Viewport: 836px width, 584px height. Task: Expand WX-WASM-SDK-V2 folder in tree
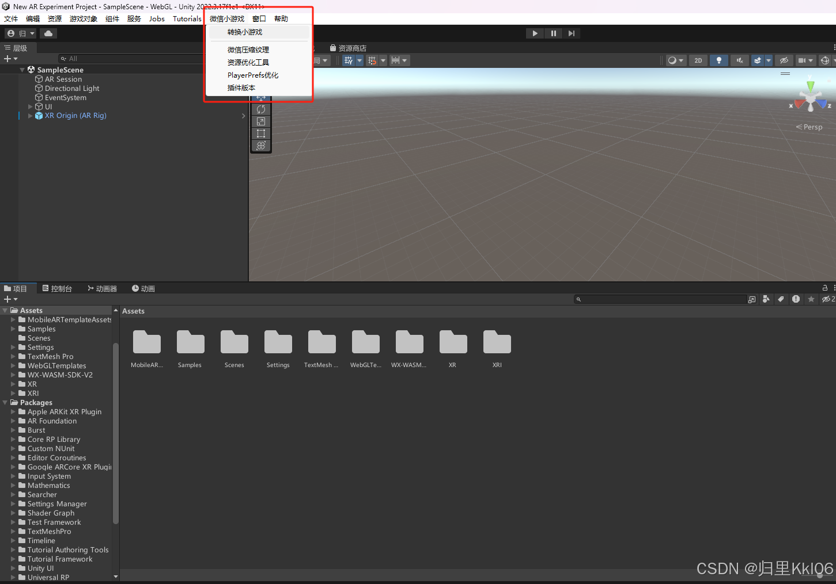(13, 375)
